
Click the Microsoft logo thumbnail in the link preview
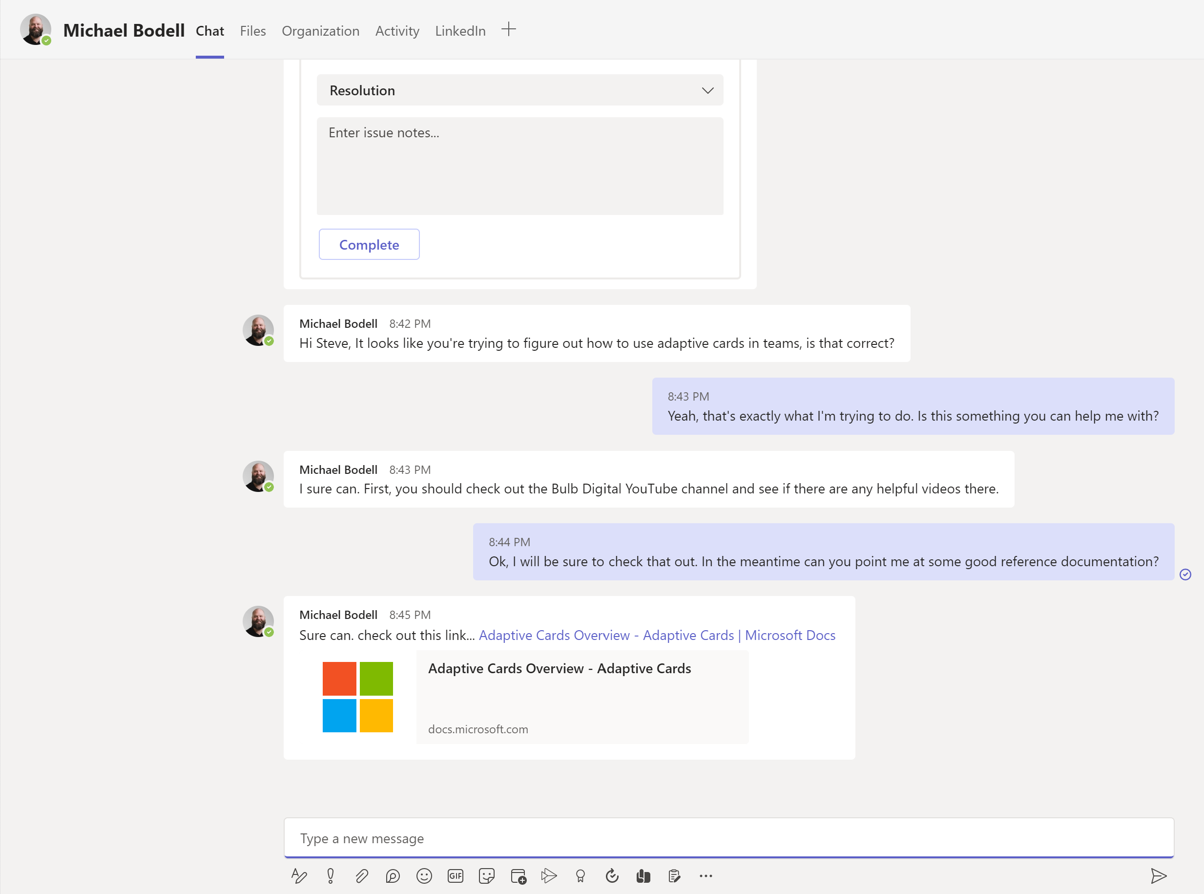pyautogui.click(x=357, y=697)
